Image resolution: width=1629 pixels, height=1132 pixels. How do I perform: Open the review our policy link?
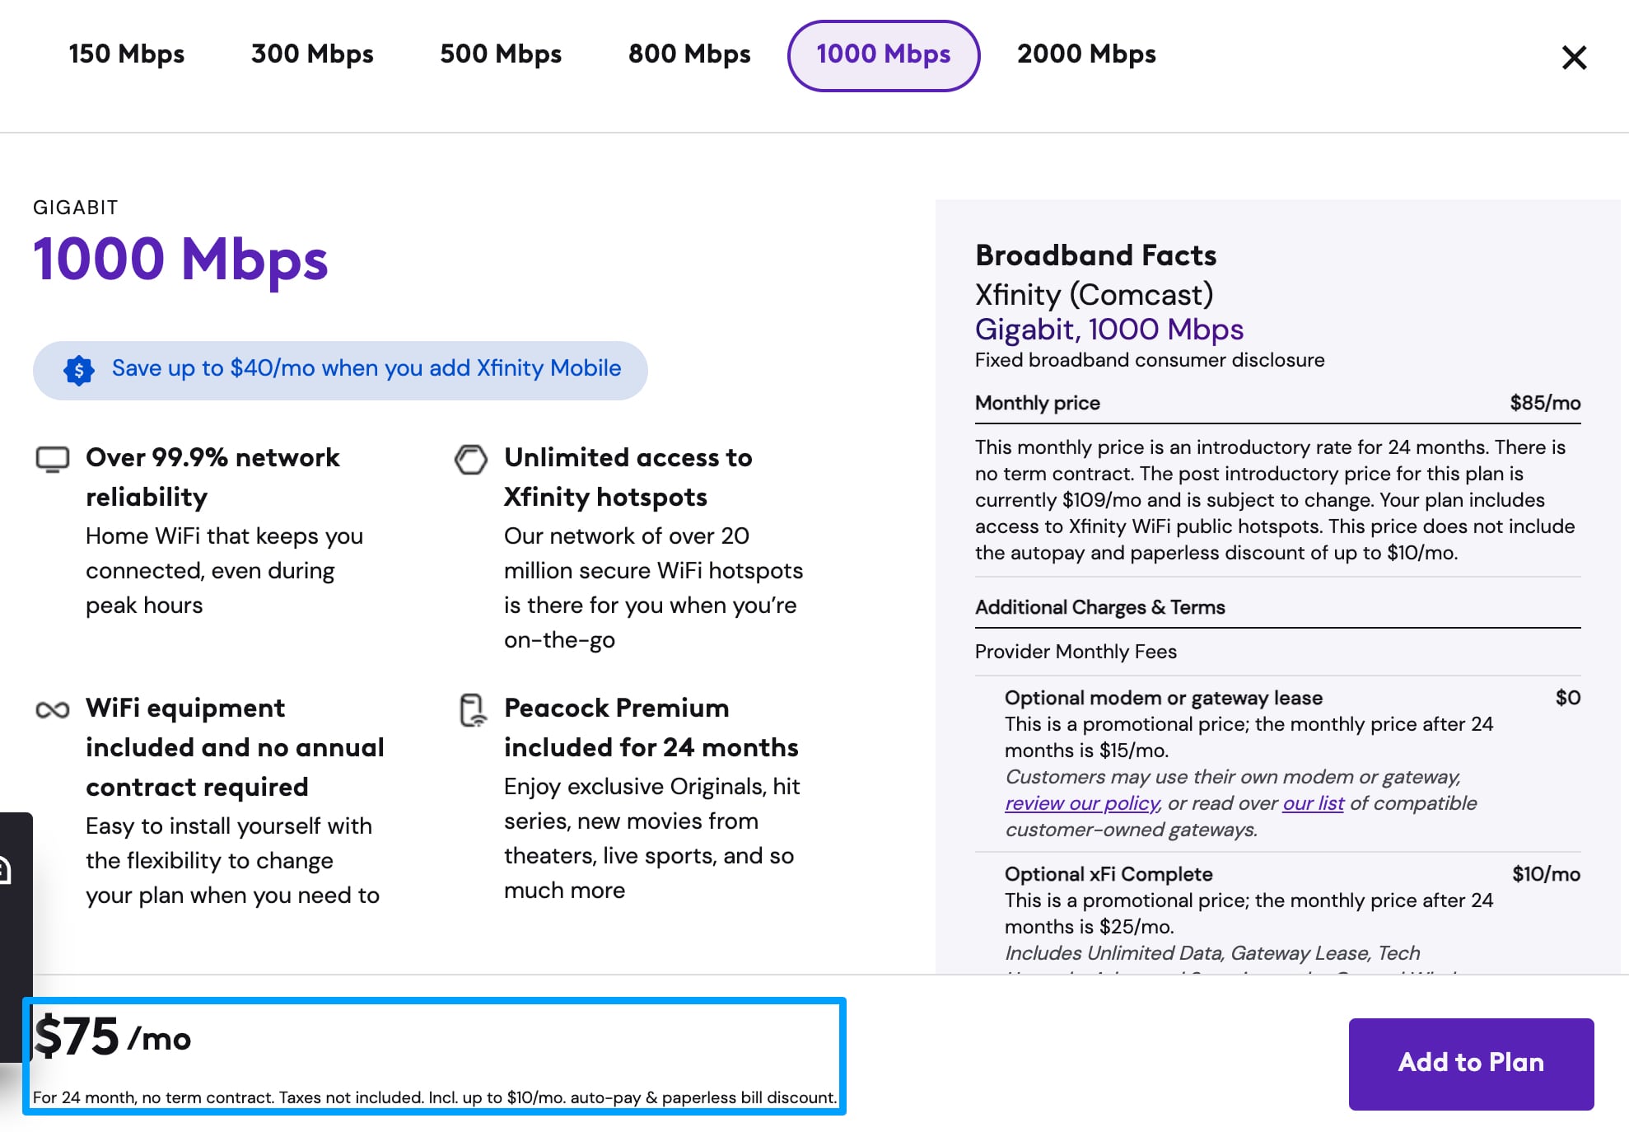tap(1081, 803)
